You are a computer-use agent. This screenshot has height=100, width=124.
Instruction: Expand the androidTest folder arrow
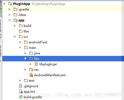(20, 42)
